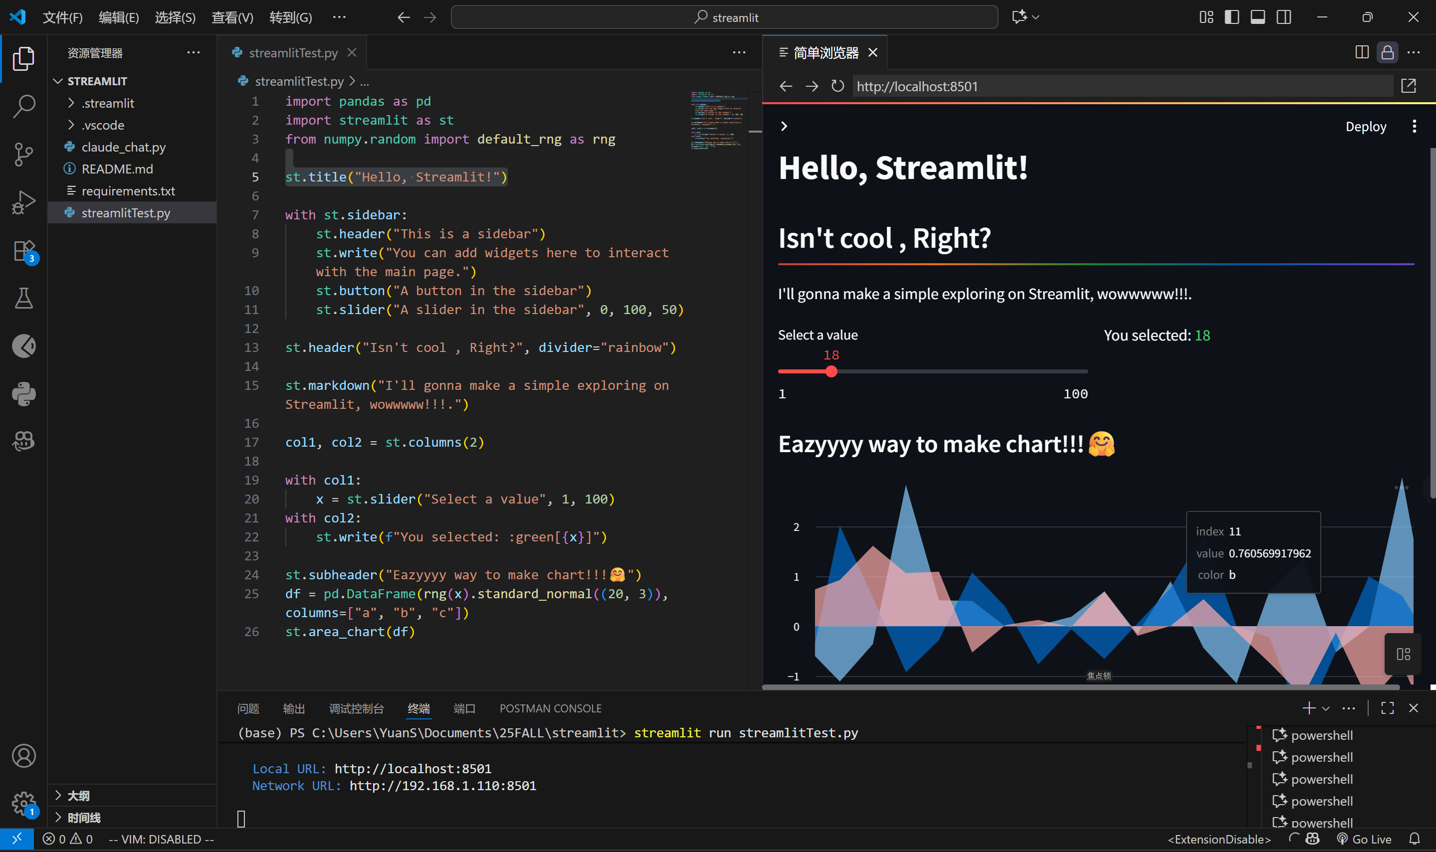
Task: Click the errors and warnings status indicator
Action: pyautogui.click(x=68, y=839)
